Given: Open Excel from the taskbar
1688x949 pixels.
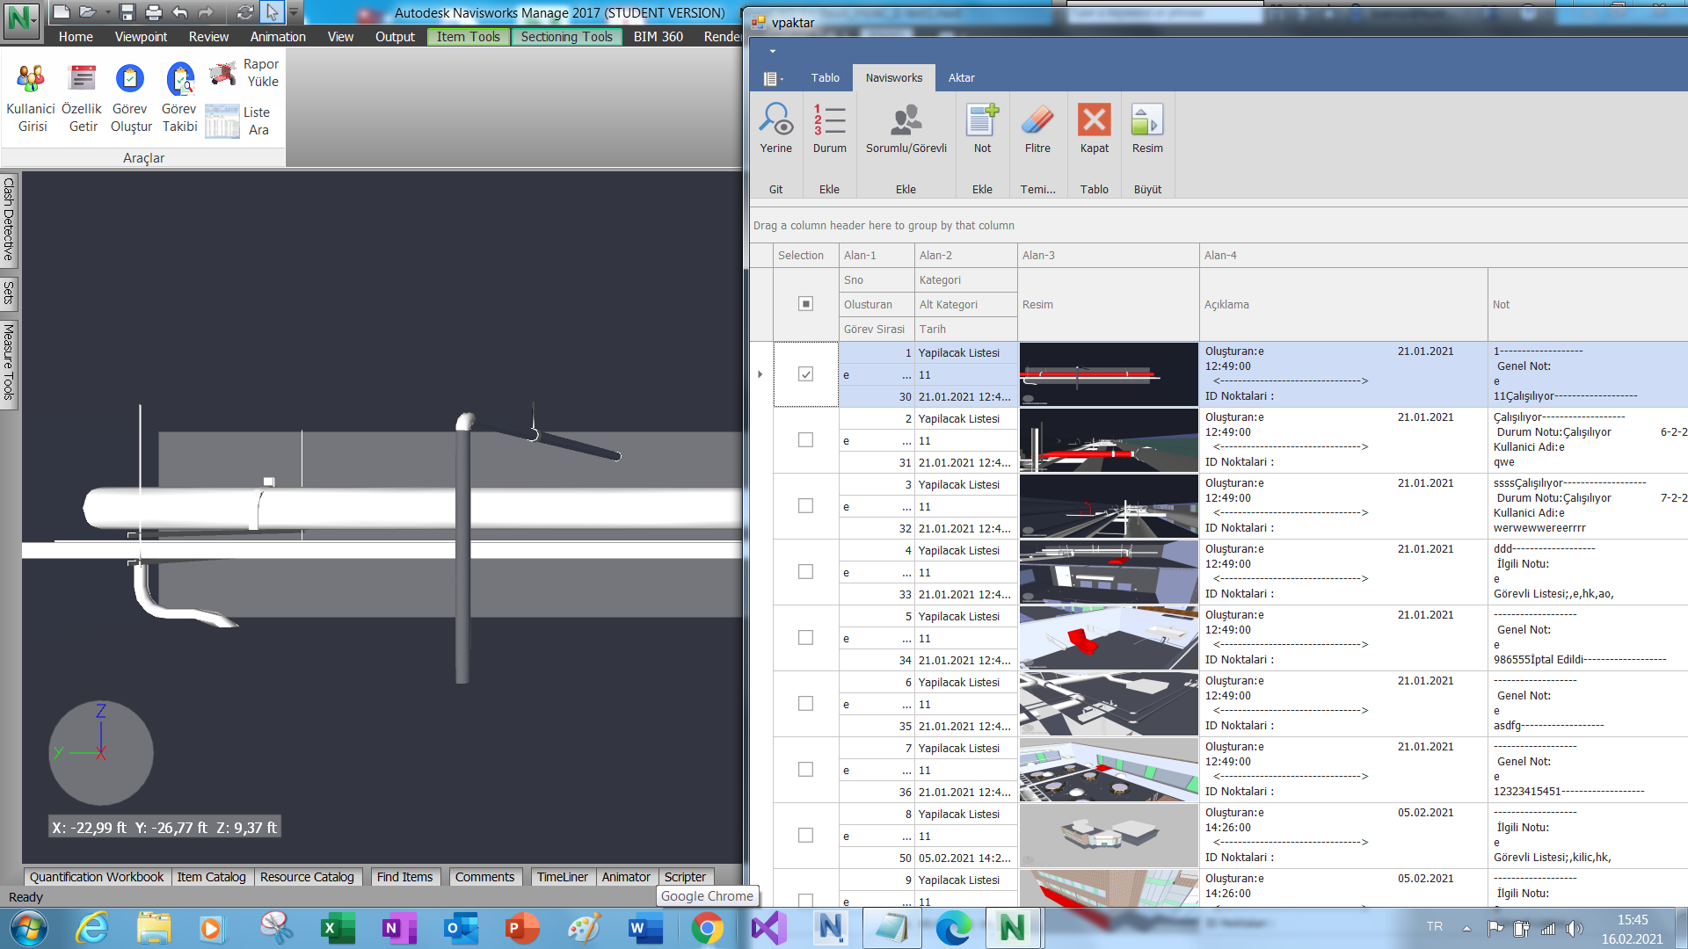Looking at the screenshot, I should click(337, 928).
